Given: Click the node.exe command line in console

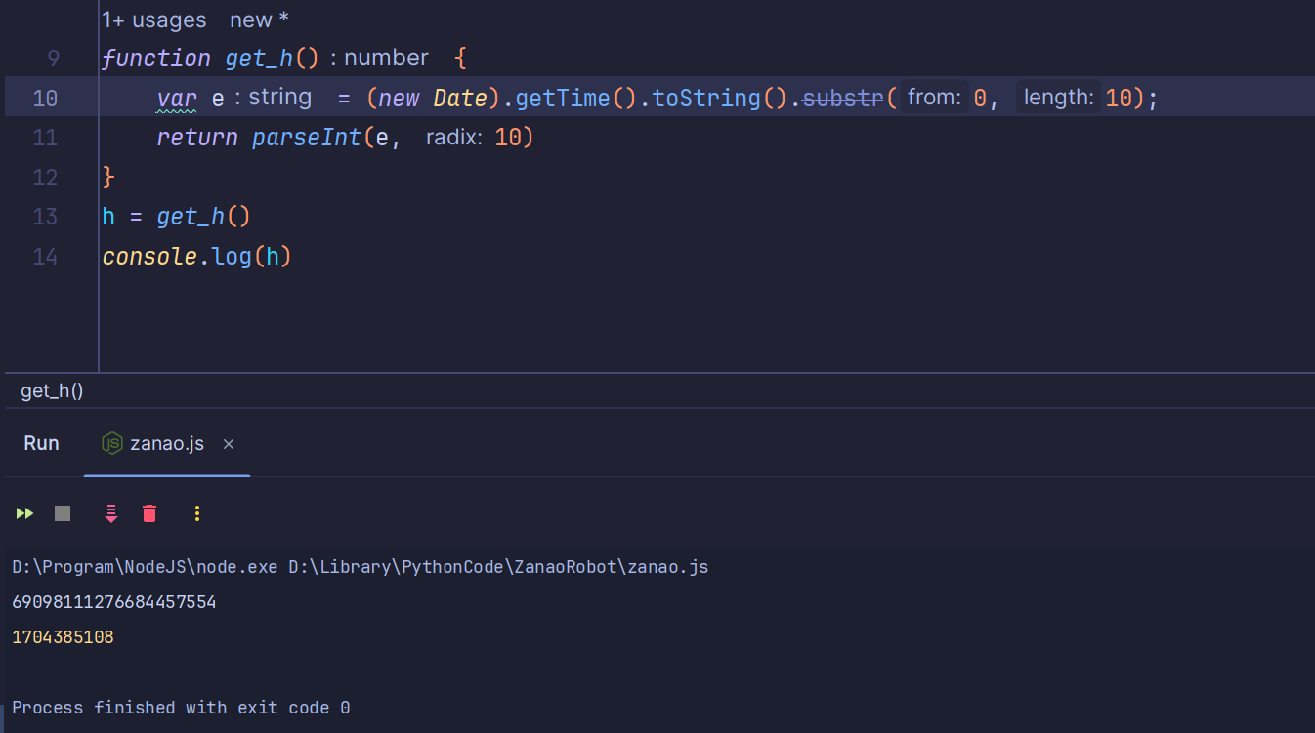Looking at the screenshot, I should (x=361, y=567).
